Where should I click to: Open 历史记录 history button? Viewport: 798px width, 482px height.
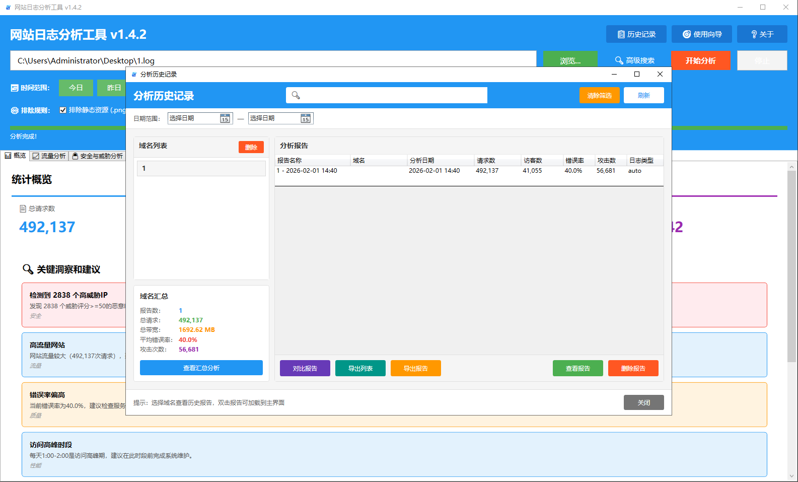[x=636, y=34]
